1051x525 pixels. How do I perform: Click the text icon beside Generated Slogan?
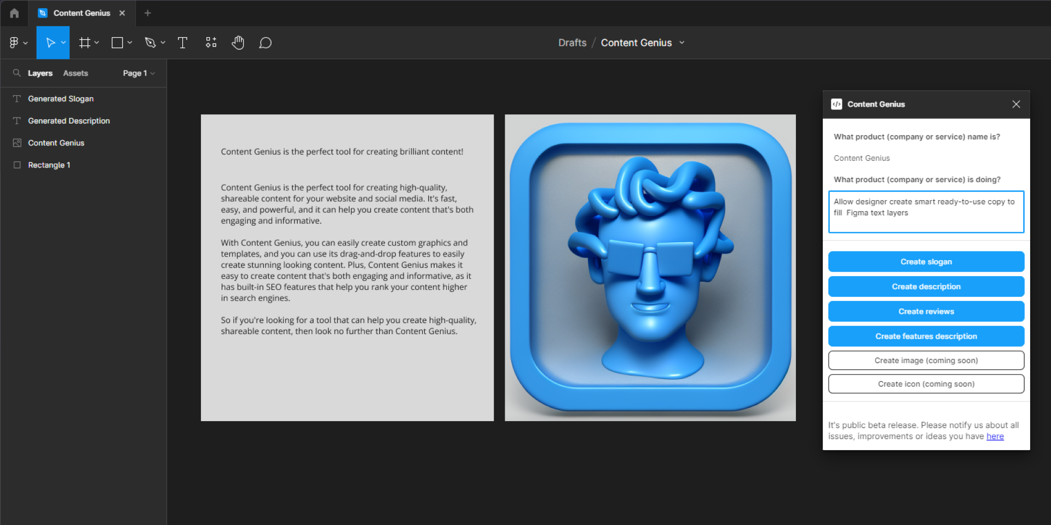tap(17, 98)
